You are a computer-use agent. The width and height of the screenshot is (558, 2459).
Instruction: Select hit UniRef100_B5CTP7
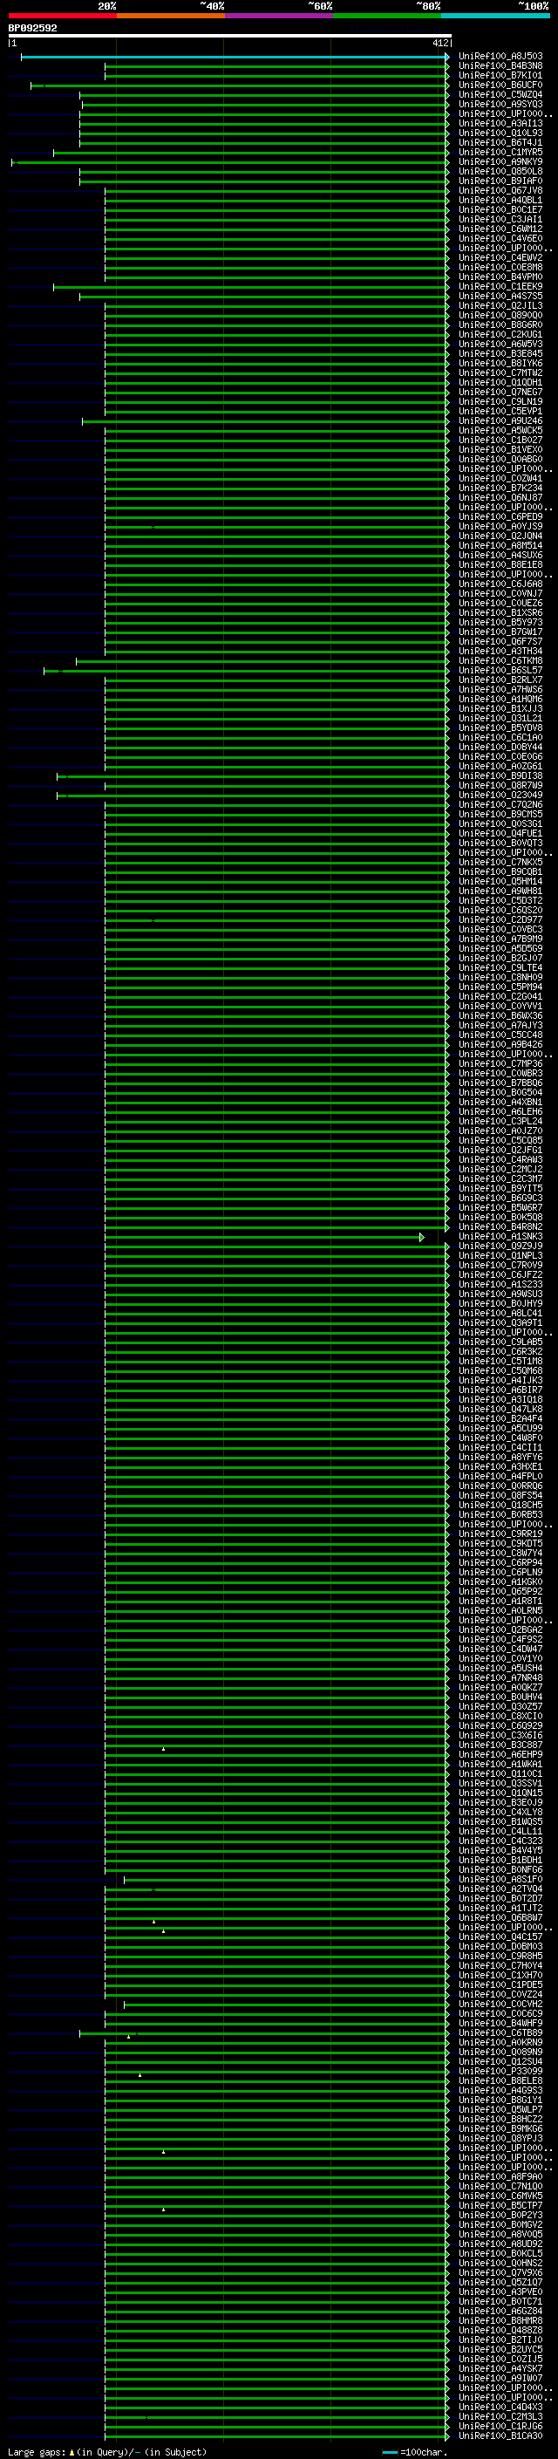[500, 2205]
